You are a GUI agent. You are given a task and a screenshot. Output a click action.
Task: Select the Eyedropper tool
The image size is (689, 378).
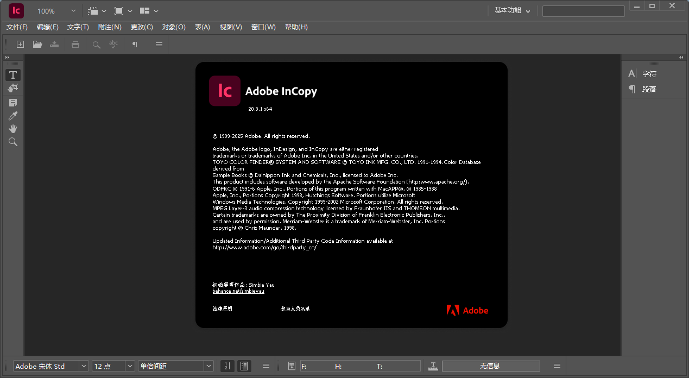pyautogui.click(x=13, y=115)
